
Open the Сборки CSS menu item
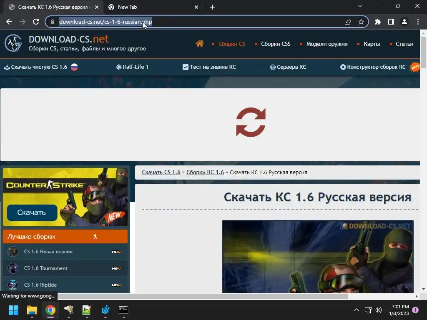coord(276,44)
